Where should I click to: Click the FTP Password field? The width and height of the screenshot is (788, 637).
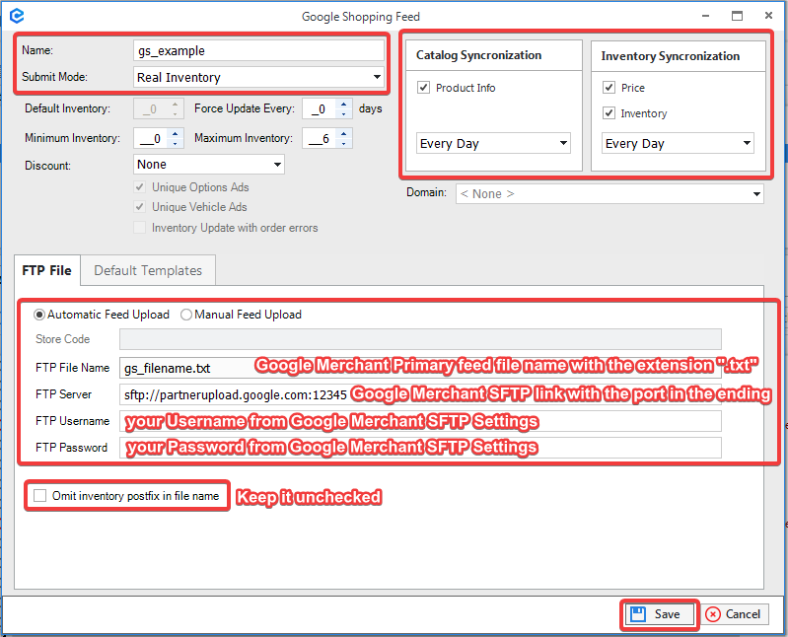pos(420,447)
